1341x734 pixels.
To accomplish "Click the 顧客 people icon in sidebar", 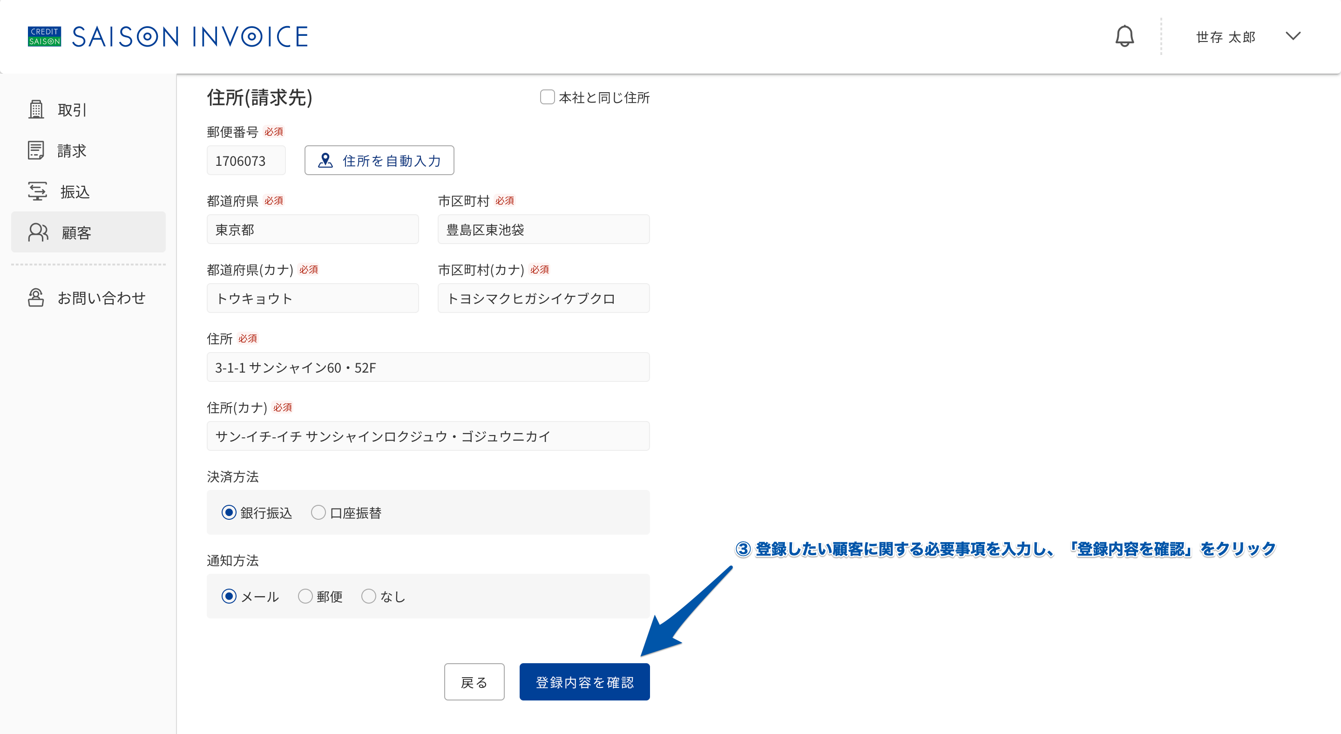I will pos(38,232).
